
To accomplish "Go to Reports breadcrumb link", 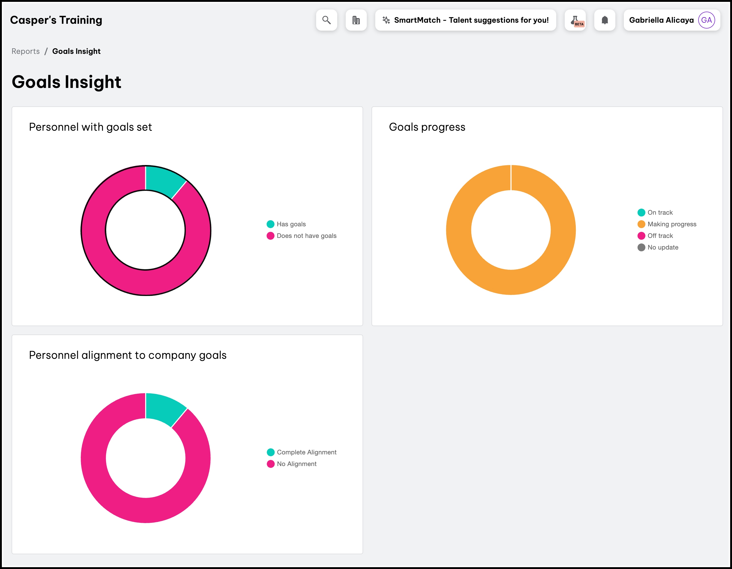I will [26, 51].
